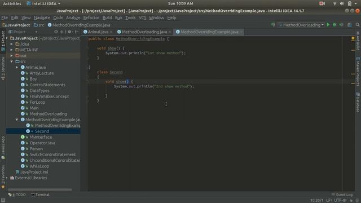Image resolution: width=361 pixels, height=203 pixels.
Task: Click Scroll from Source target icon
Action: (56, 32)
